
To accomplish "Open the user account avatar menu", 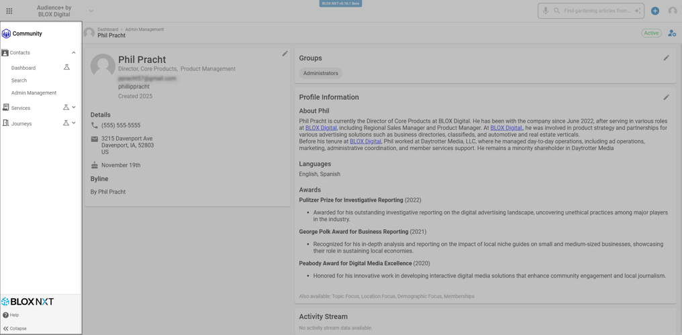I will pos(673,11).
